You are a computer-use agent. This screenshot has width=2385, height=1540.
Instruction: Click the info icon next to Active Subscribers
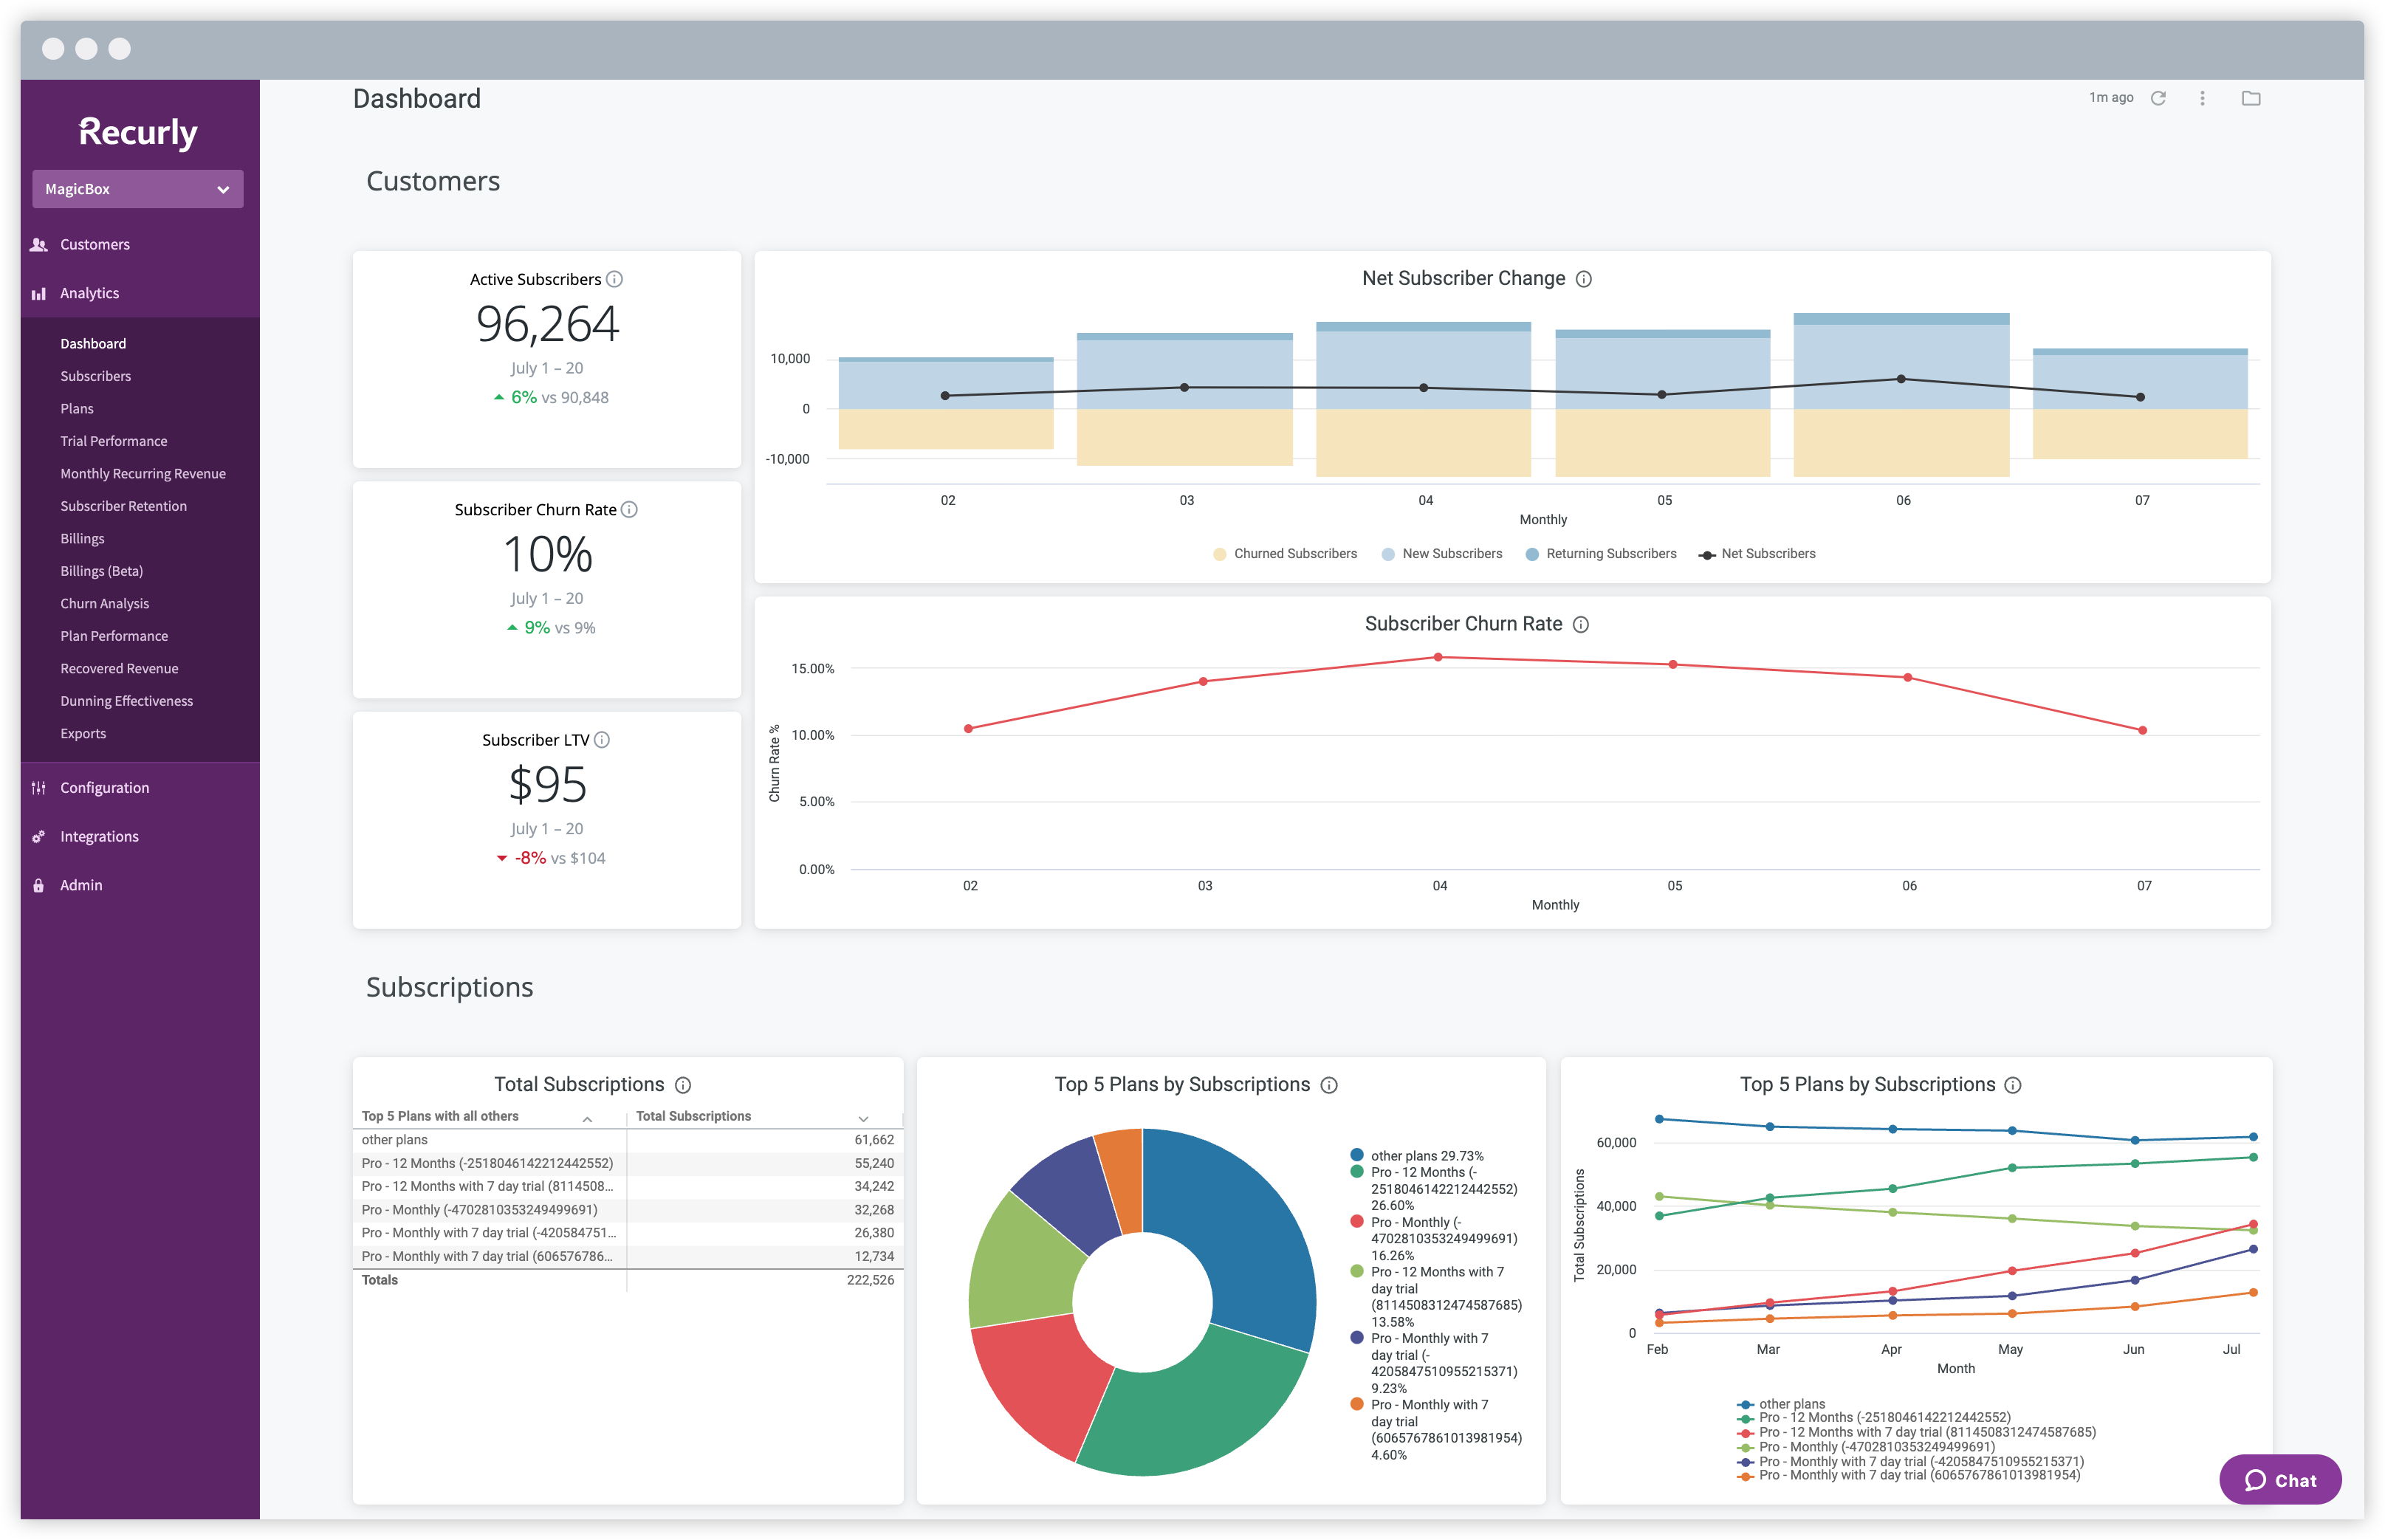click(614, 279)
